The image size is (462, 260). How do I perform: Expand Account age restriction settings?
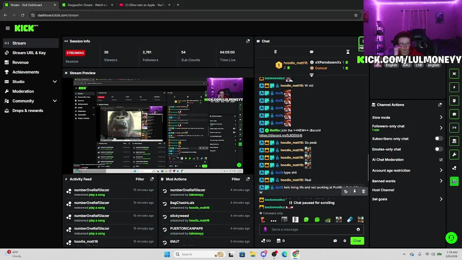[x=441, y=170]
